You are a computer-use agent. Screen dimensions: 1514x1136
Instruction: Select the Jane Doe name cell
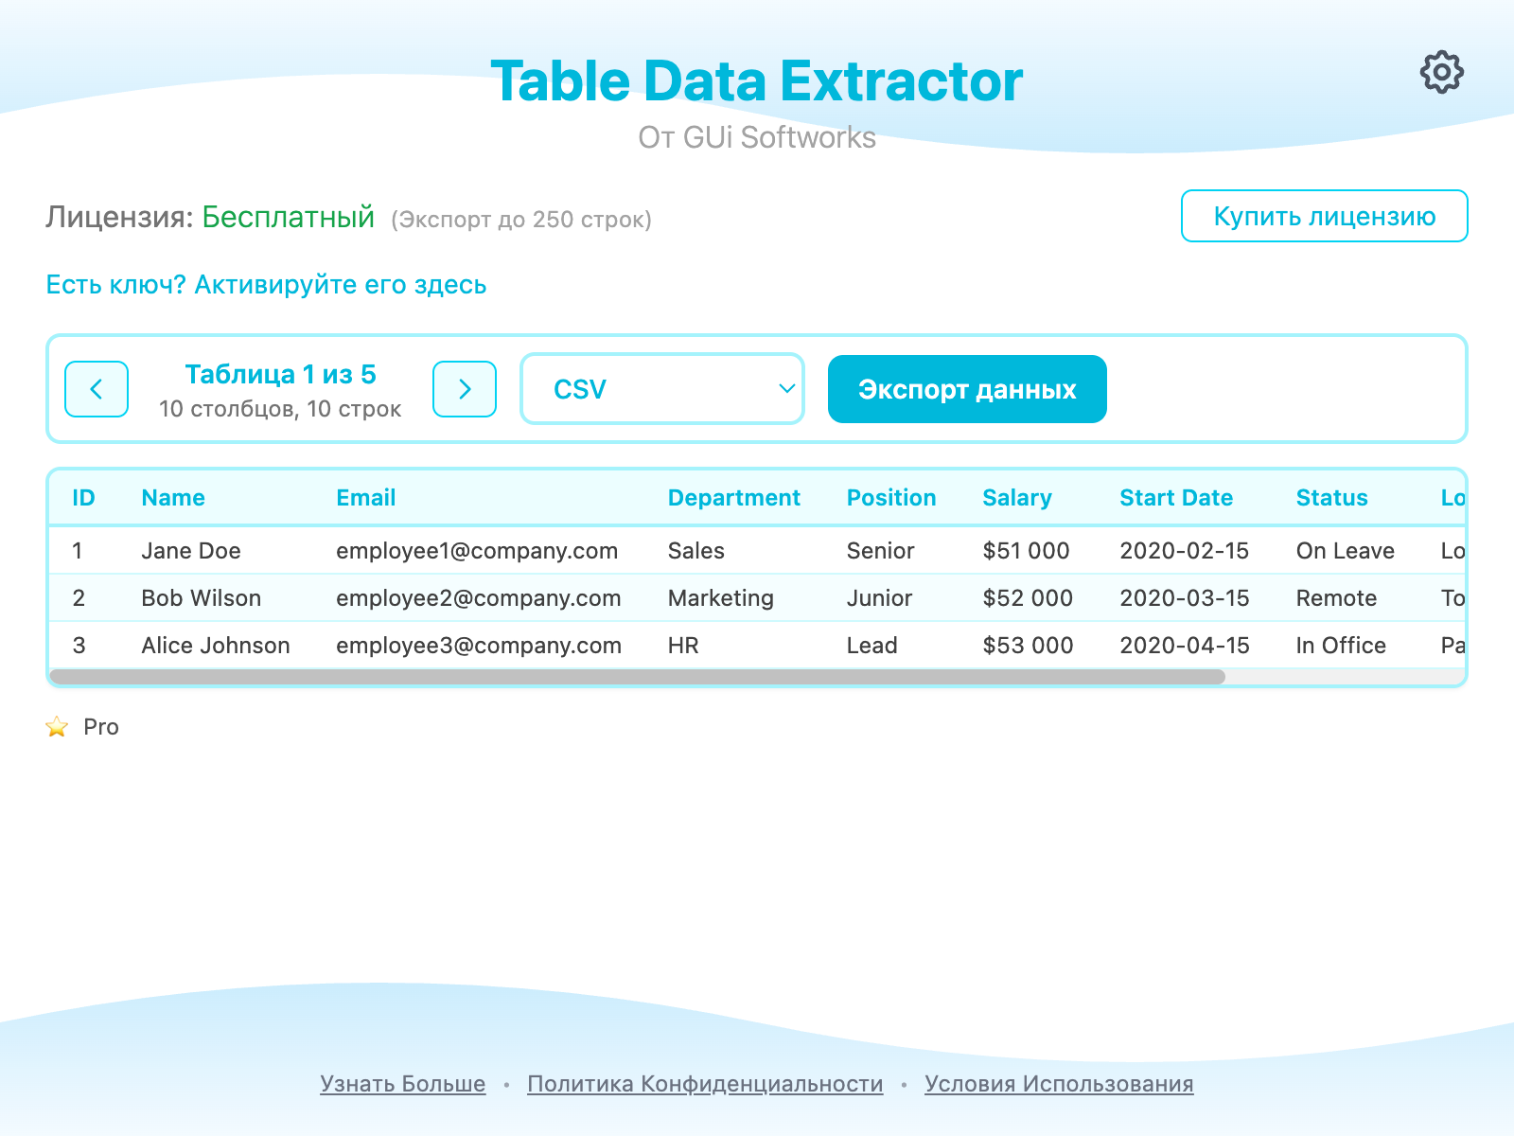pyautogui.click(x=191, y=551)
